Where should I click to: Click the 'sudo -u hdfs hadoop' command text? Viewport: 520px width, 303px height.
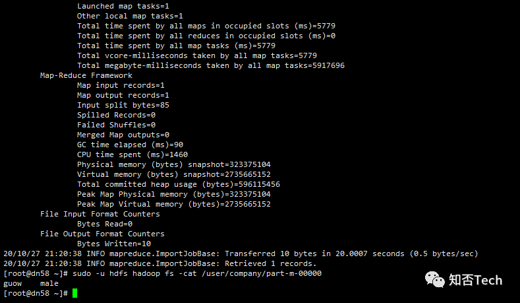[116, 273]
